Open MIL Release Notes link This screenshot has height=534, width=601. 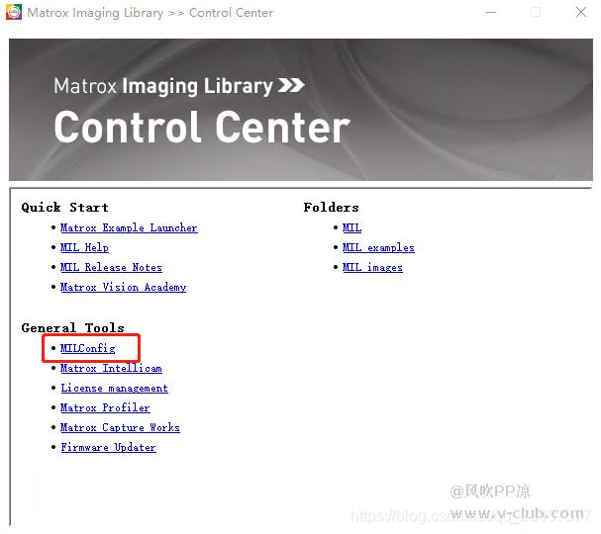click(111, 268)
